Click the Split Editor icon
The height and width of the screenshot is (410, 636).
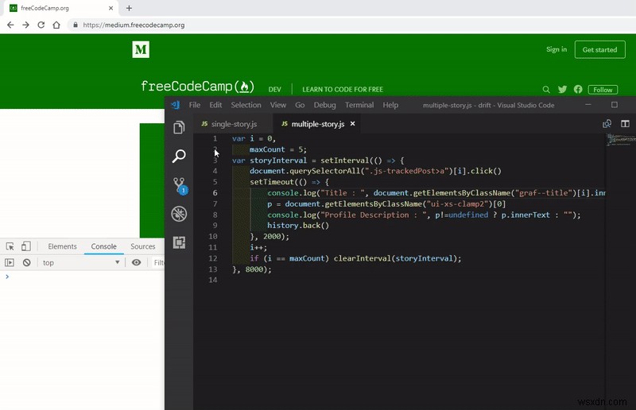tap(625, 124)
